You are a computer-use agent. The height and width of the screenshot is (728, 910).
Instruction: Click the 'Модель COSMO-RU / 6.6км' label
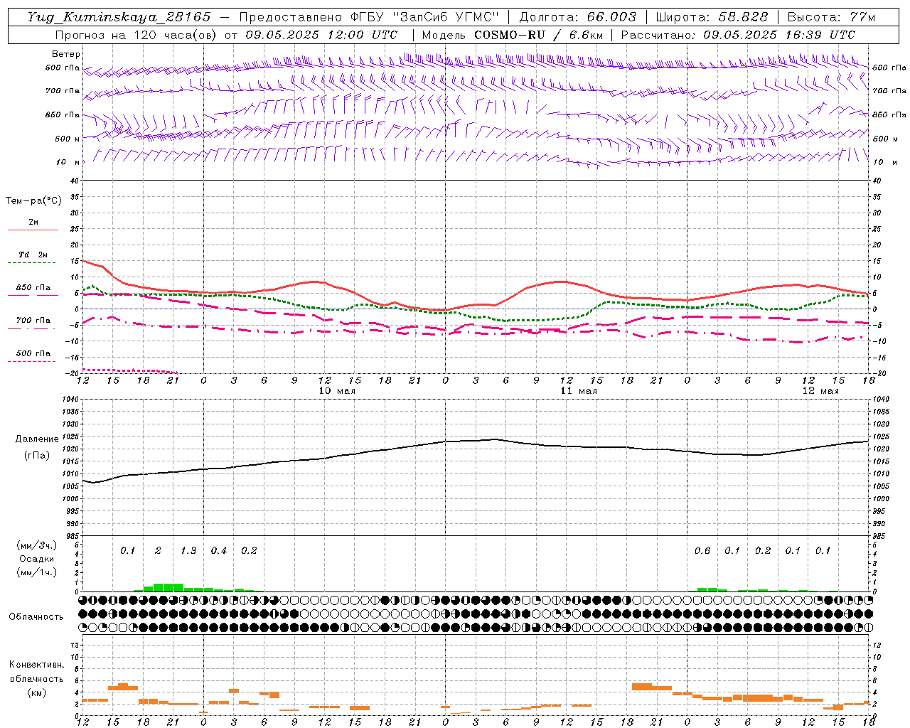(x=512, y=35)
